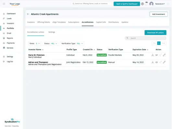Edit accreditation for Adrian and Thompson

coord(164,62)
